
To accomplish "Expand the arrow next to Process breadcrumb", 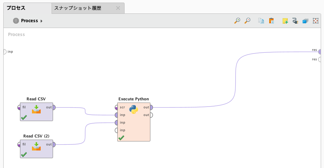I will pos(41,21).
